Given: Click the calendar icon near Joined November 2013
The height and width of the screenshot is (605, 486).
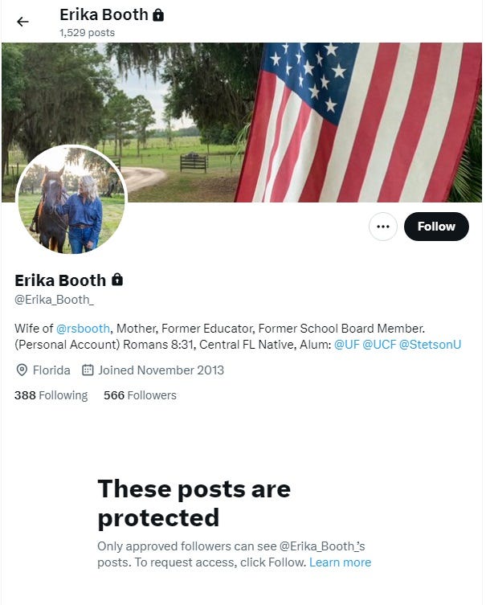Looking at the screenshot, I should (88, 370).
